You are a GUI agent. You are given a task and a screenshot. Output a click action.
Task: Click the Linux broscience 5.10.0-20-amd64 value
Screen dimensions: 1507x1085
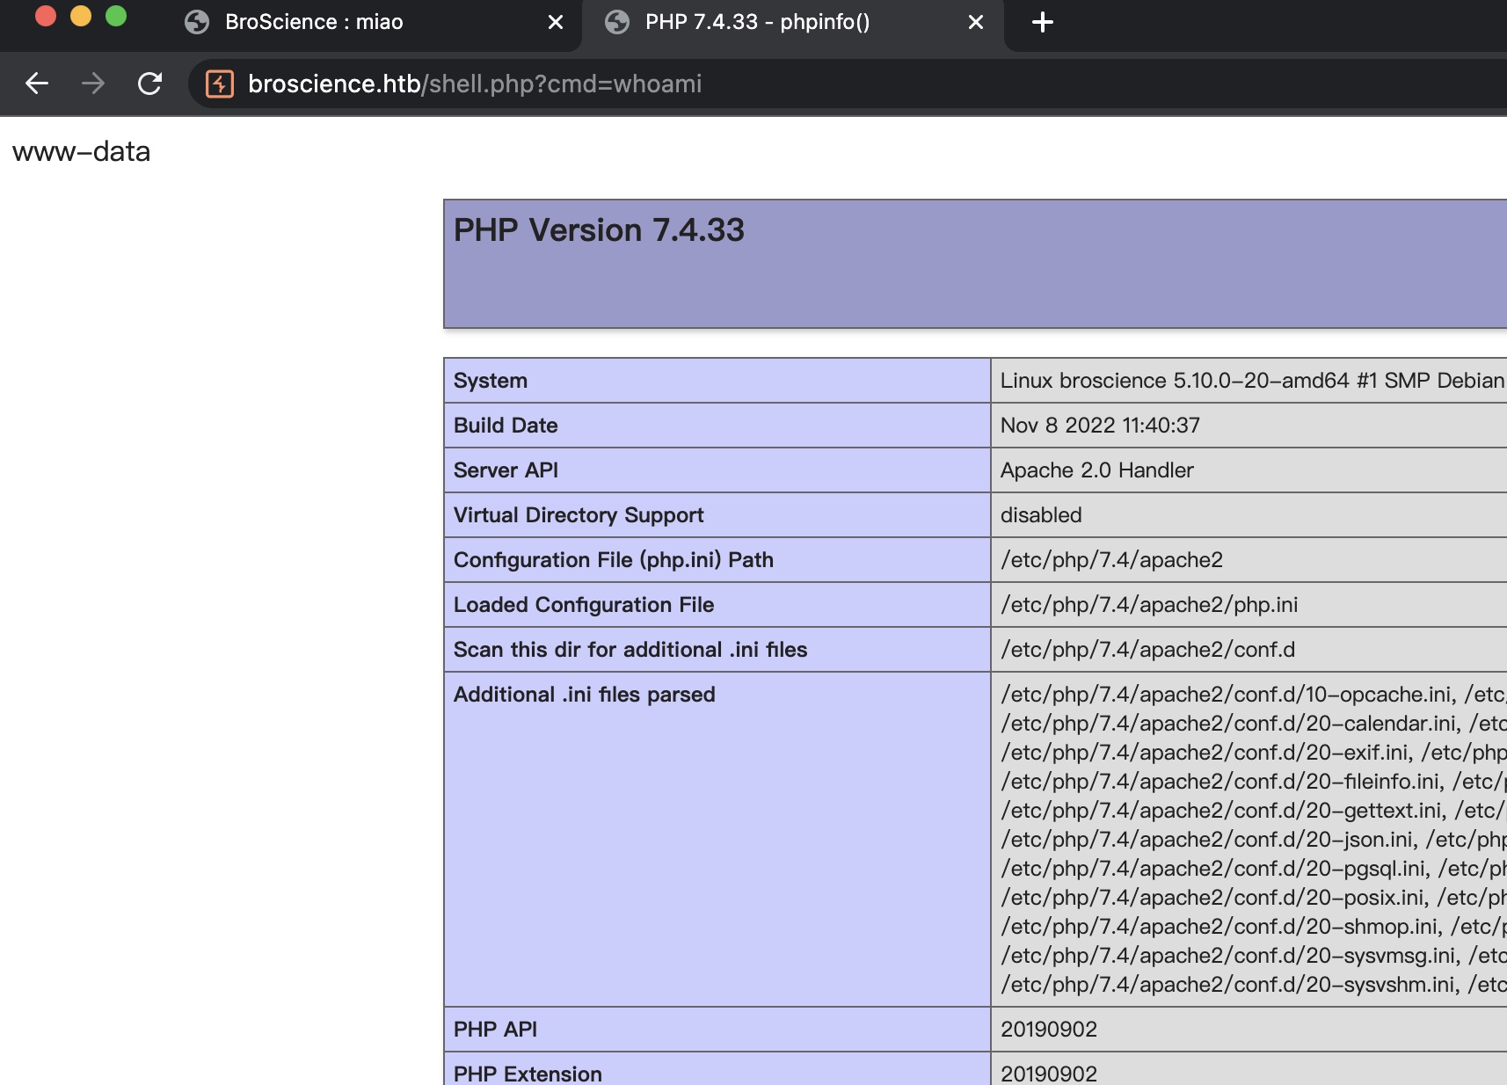pyautogui.click(x=1252, y=381)
